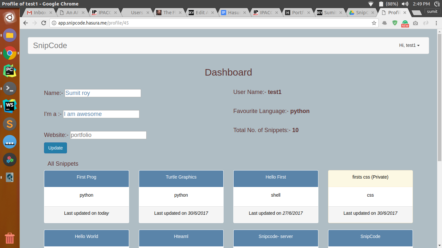Switch to the 'An AF' tab

pos(72,13)
